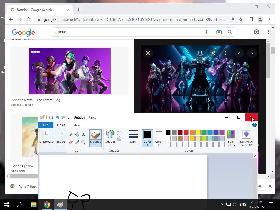Viewport: 280px width, 210px height.
Task: Select Color 1 foreground box
Action: coord(147,138)
